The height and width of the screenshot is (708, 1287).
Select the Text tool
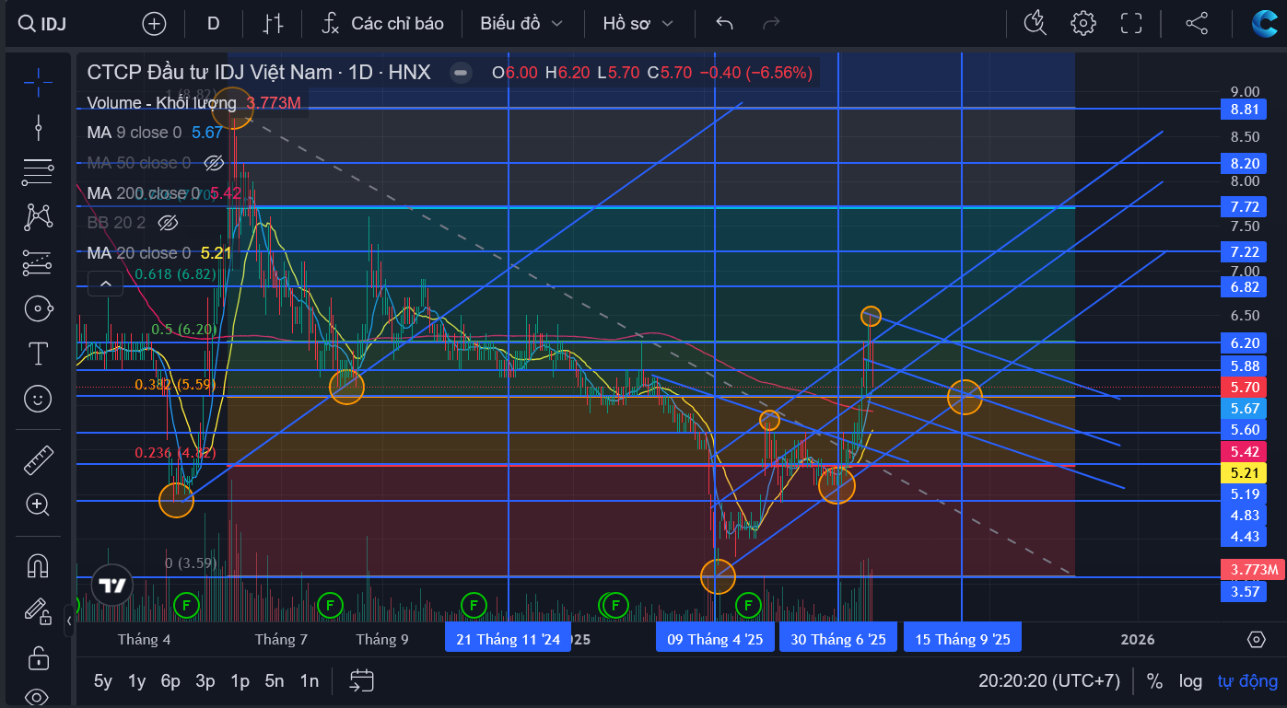point(38,354)
